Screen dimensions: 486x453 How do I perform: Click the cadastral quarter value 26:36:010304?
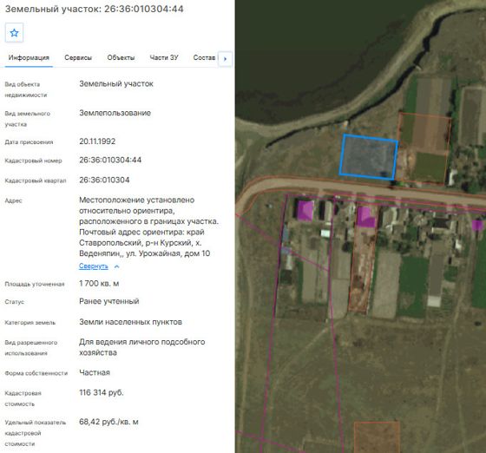[x=104, y=180]
